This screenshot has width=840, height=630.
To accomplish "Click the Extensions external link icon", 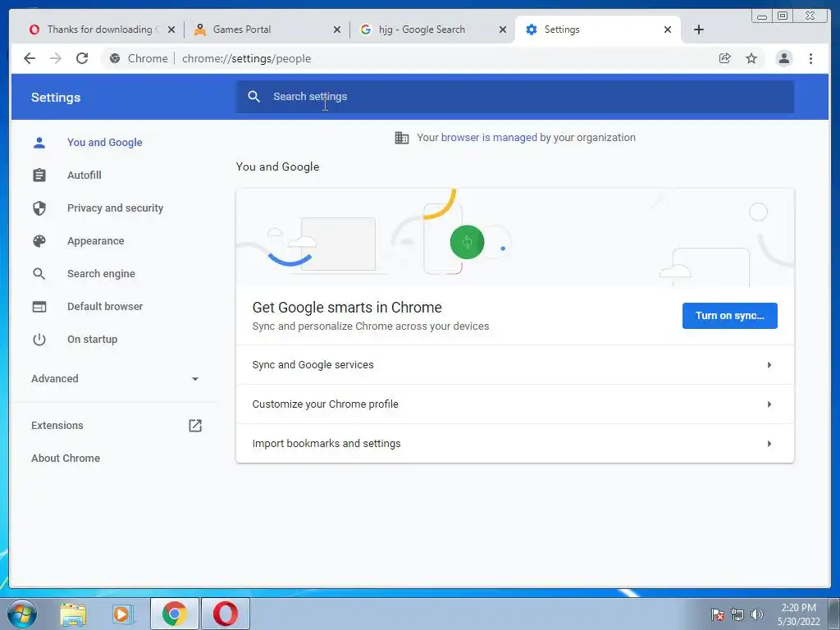I will tap(195, 426).
